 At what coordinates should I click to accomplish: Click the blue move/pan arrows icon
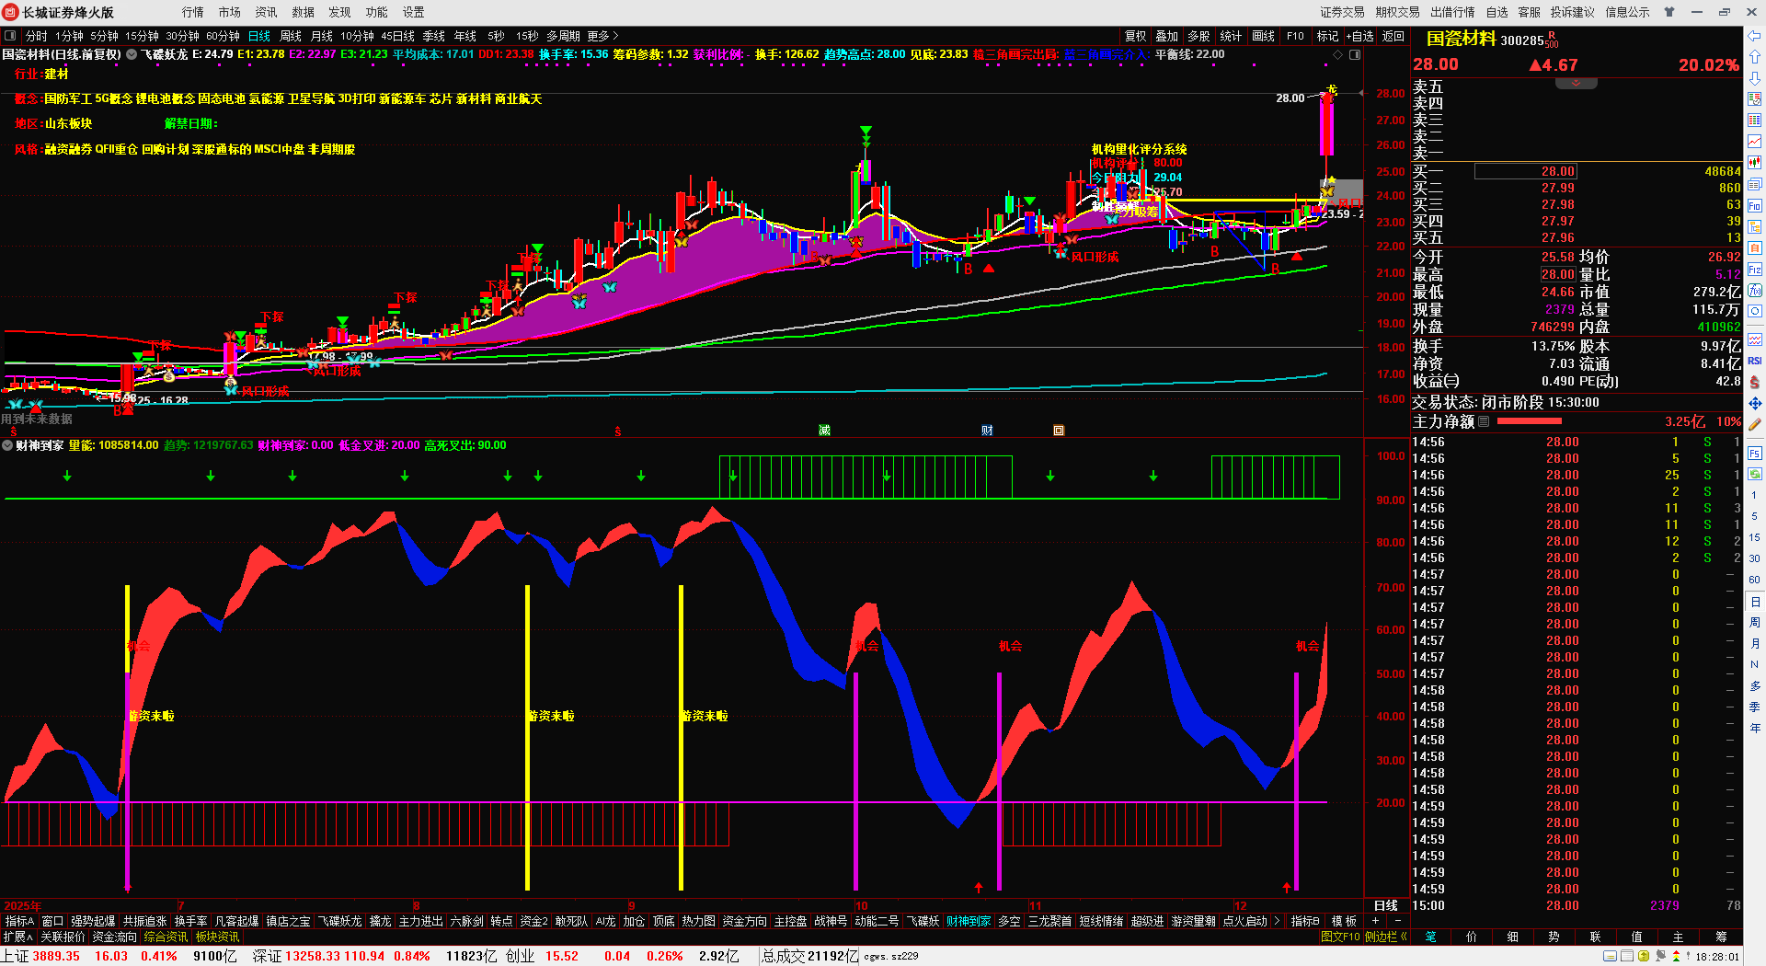[1754, 403]
